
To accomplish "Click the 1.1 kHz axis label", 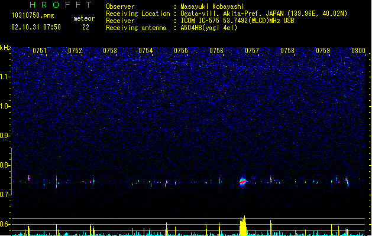I will point(5,77).
